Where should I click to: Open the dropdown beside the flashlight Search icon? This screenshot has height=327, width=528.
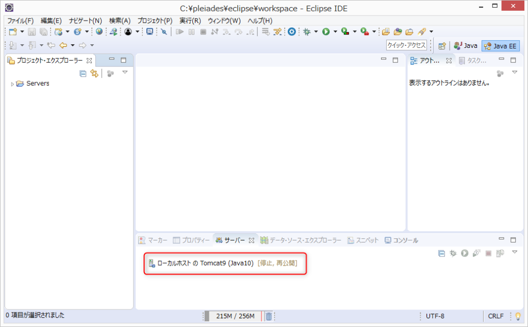coord(431,31)
